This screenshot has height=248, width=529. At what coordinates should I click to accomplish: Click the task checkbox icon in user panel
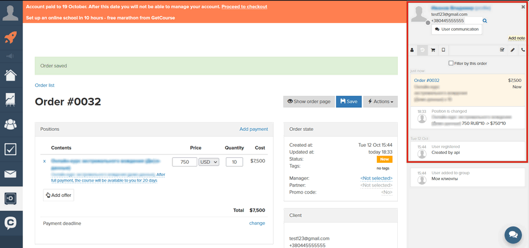click(x=502, y=50)
